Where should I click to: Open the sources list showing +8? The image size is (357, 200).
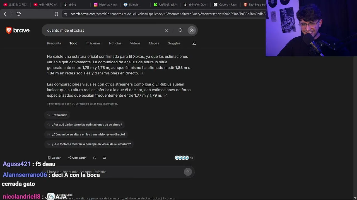coord(184,158)
